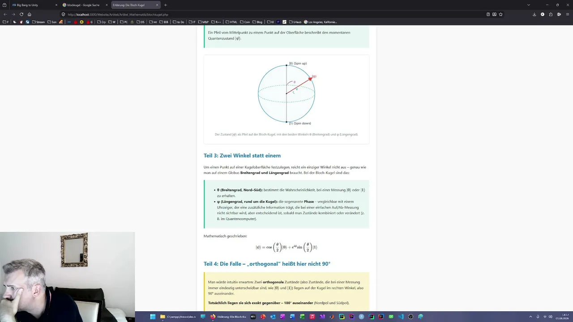Switch to the 'Big Bang to Unity' tab
The width and height of the screenshot is (573, 322).
(x=35, y=5)
